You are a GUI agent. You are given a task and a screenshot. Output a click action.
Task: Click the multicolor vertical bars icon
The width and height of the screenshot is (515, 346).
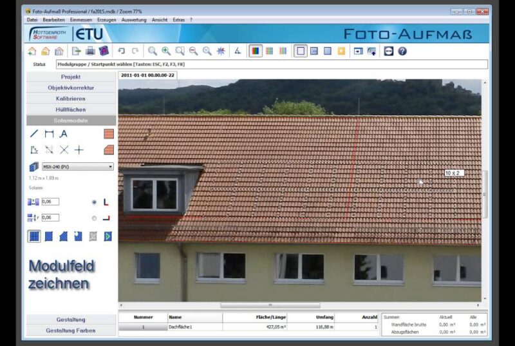(283, 51)
